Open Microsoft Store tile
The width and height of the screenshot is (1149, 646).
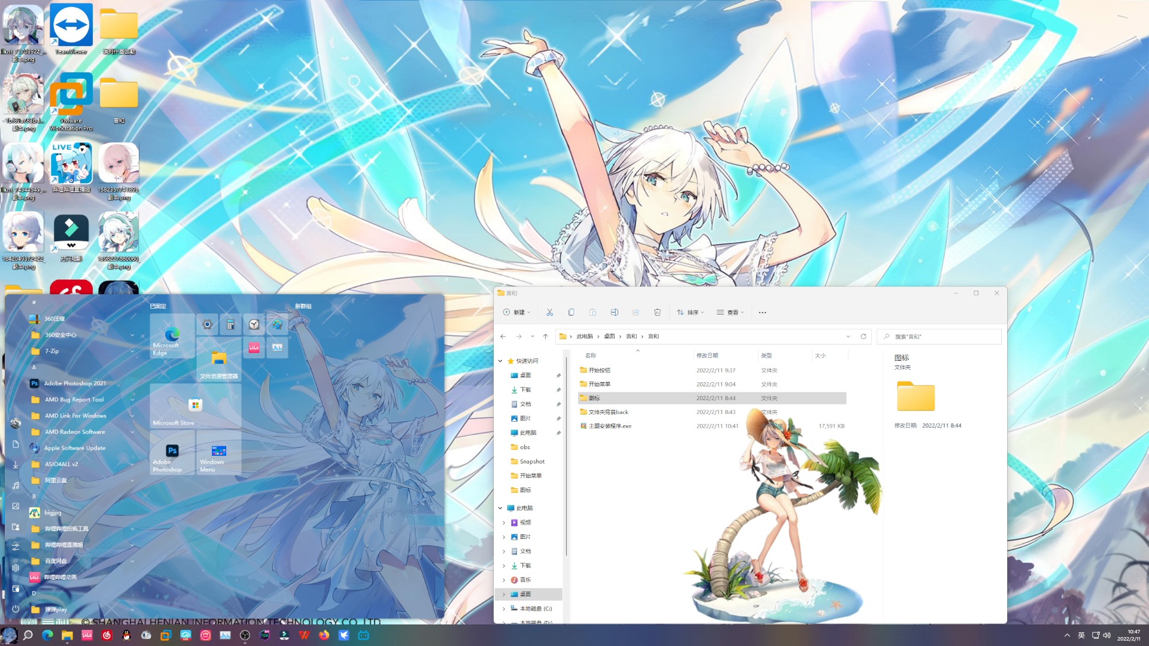point(195,407)
